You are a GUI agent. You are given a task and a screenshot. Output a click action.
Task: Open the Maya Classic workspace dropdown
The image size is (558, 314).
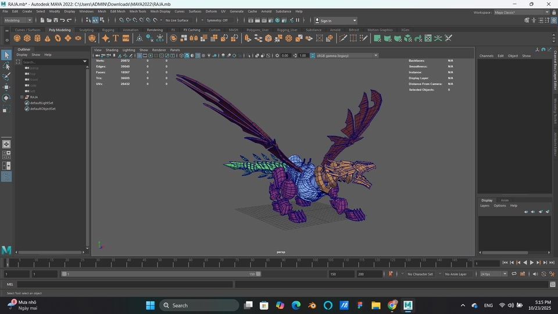click(x=521, y=12)
